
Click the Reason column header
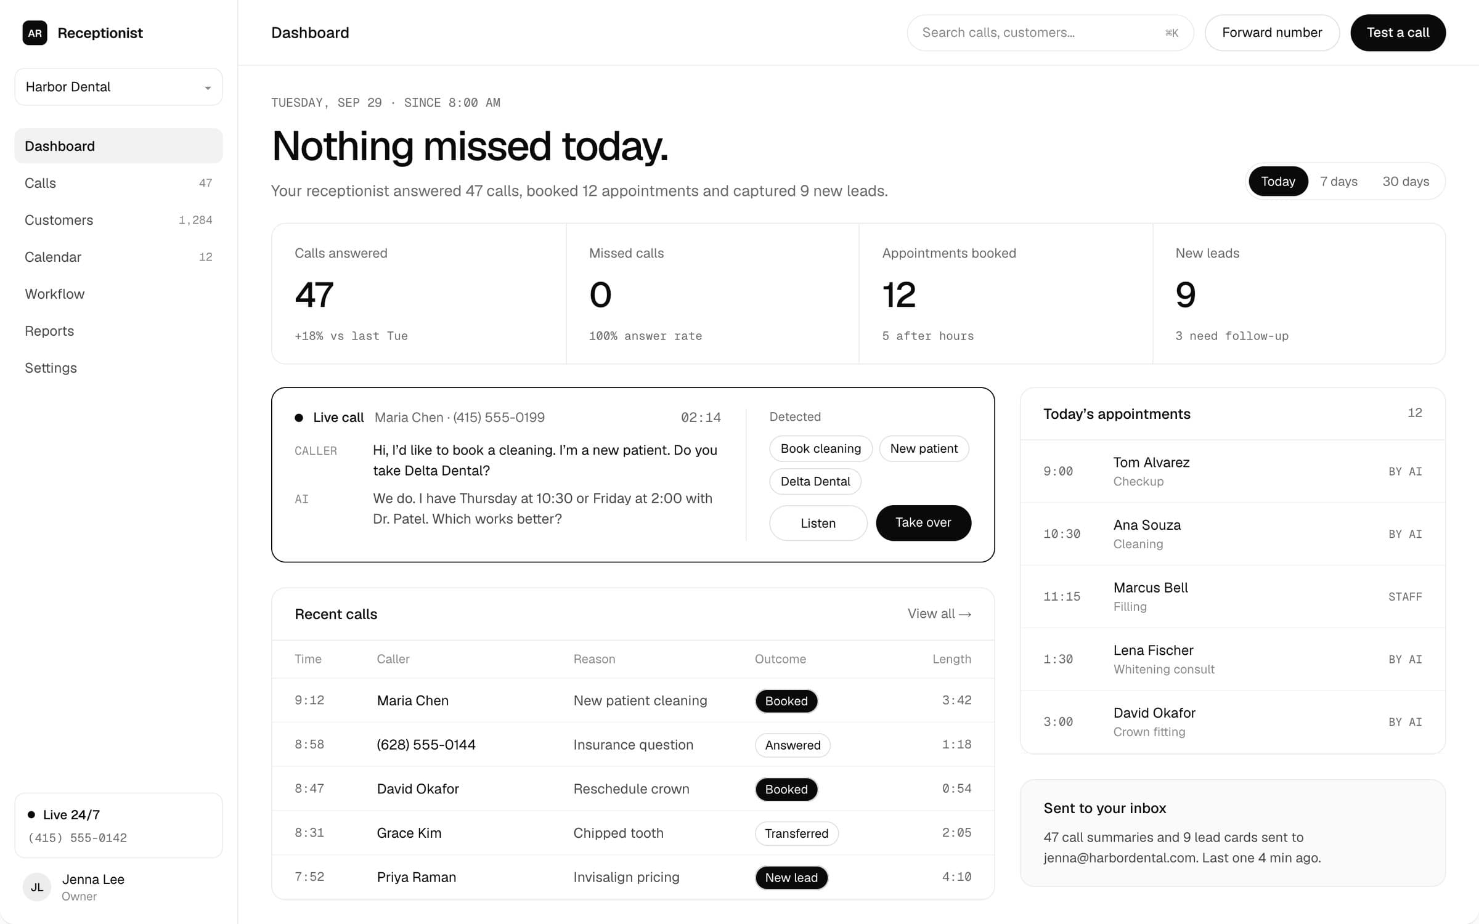tap(594, 659)
